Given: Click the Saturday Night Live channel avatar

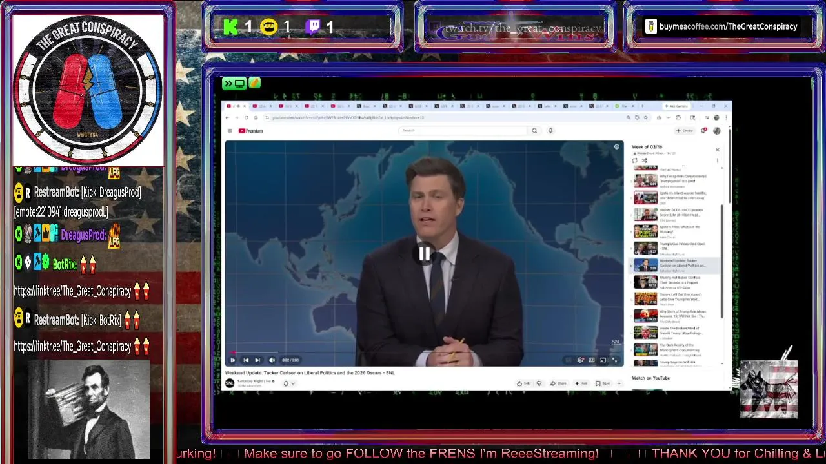Looking at the screenshot, I should point(230,383).
